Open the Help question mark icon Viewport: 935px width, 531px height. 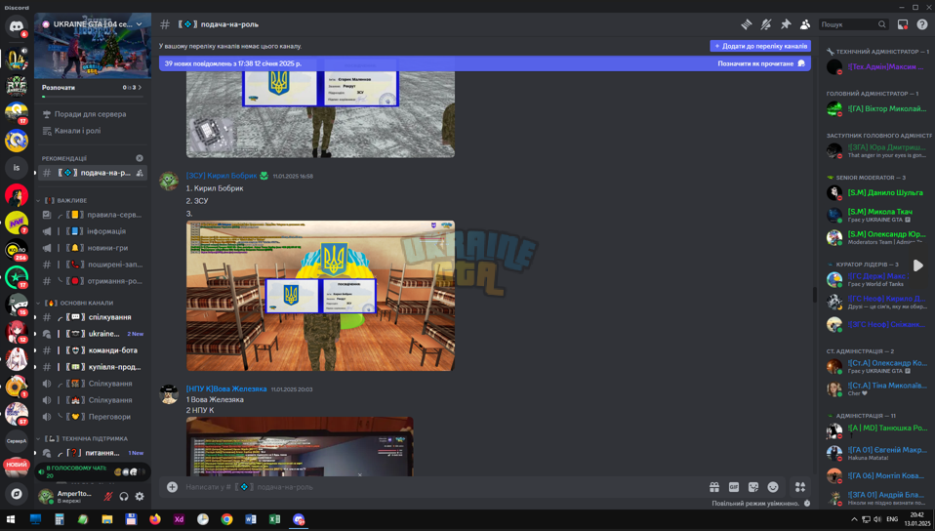point(922,24)
